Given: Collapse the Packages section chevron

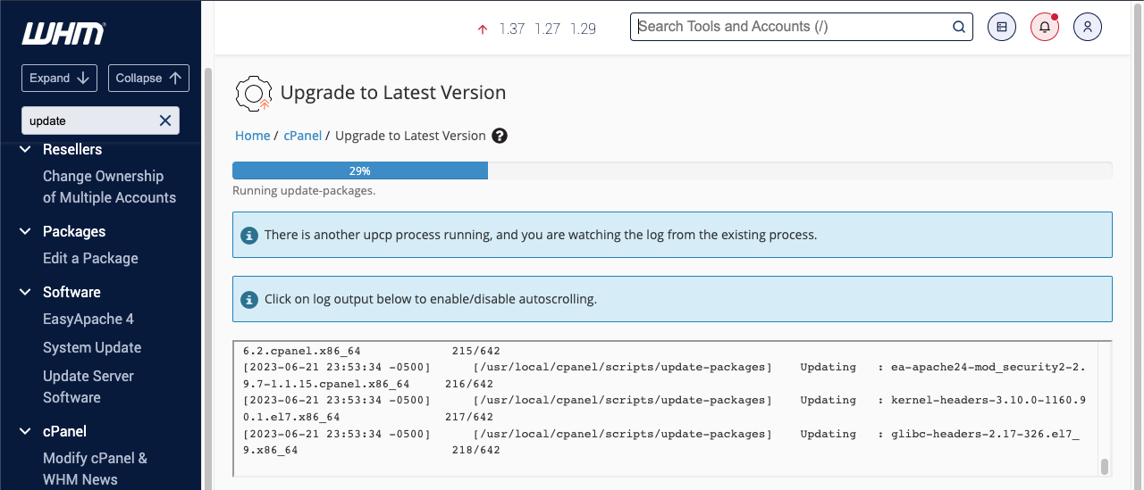Looking at the screenshot, I should [x=26, y=232].
